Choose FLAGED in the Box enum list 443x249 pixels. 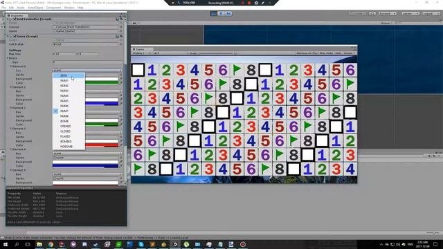(69, 136)
